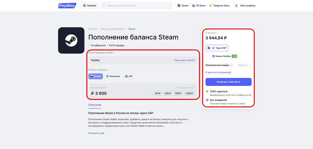Select the Через СБП payment option
313x149 pixels.
pyautogui.click(x=217, y=48)
